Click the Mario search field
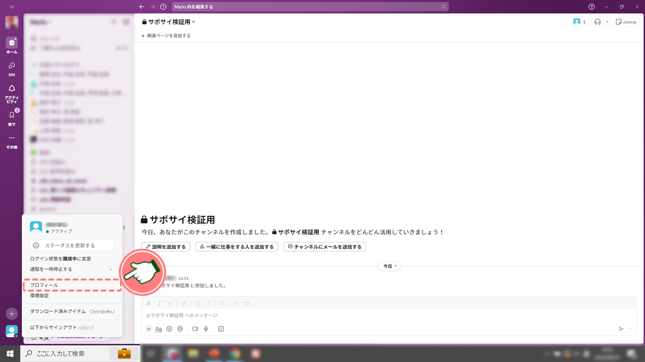This screenshot has height=362, width=645. pos(310,7)
